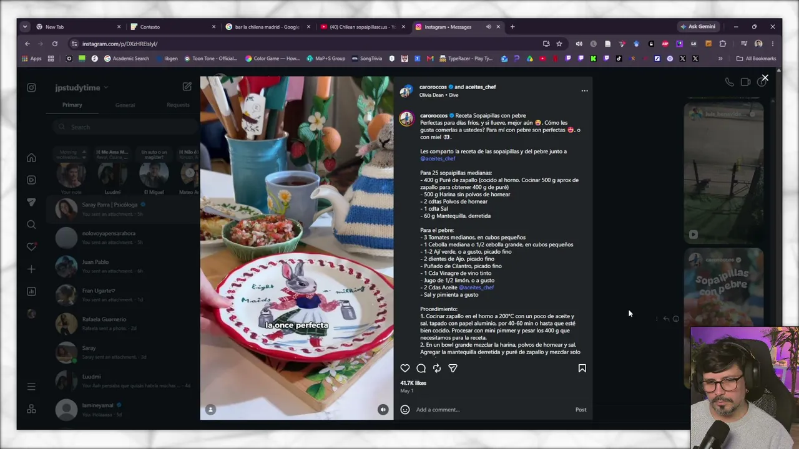Open the Chrome profile avatar
The width and height of the screenshot is (799, 449).
758,44
